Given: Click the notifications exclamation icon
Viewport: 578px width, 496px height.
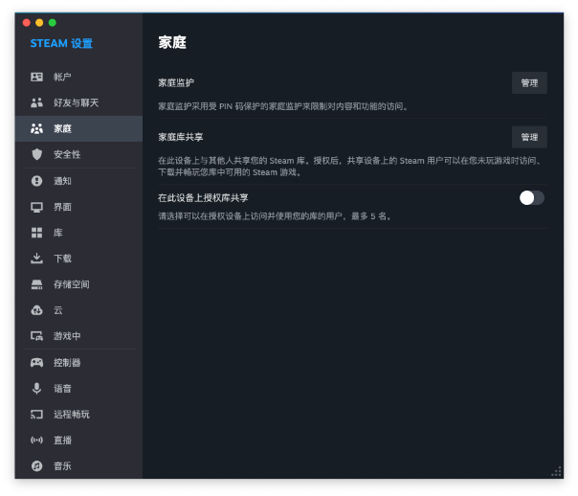Looking at the screenshot, I should [x=36, y=181].
